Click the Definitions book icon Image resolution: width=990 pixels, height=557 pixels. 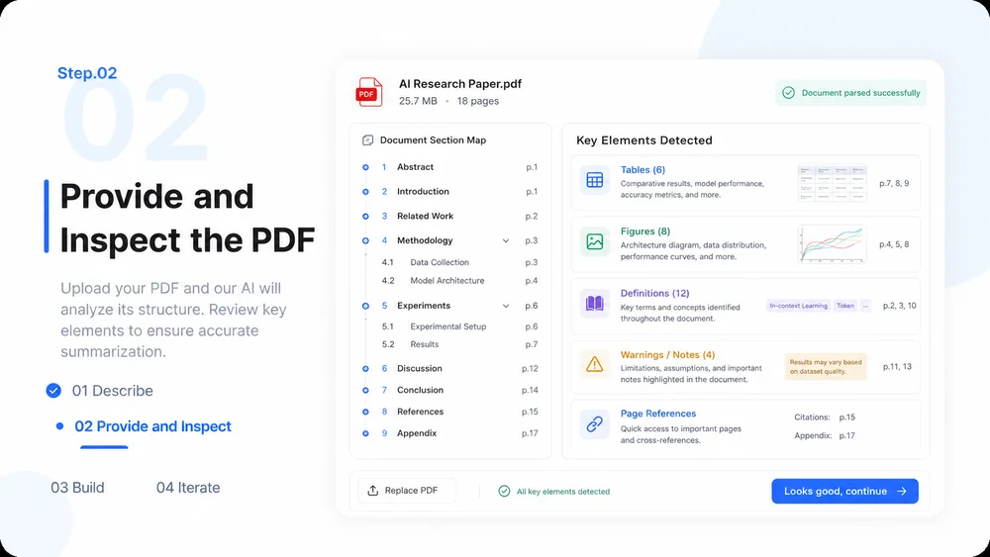pyautogui.click(x=595, y=304)
